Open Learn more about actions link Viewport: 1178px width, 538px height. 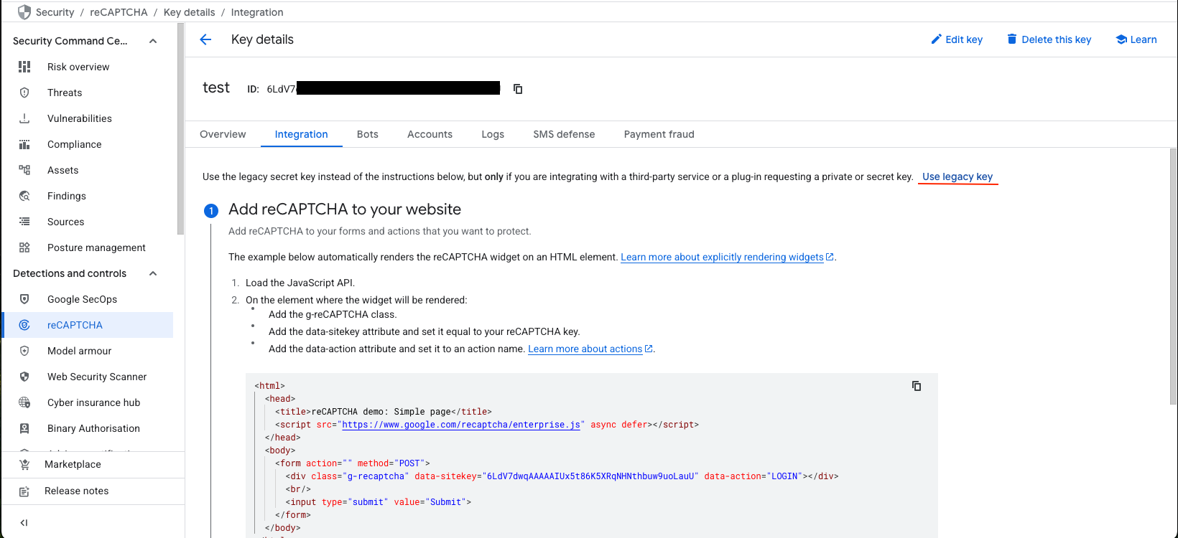click(x=590, y=349)
